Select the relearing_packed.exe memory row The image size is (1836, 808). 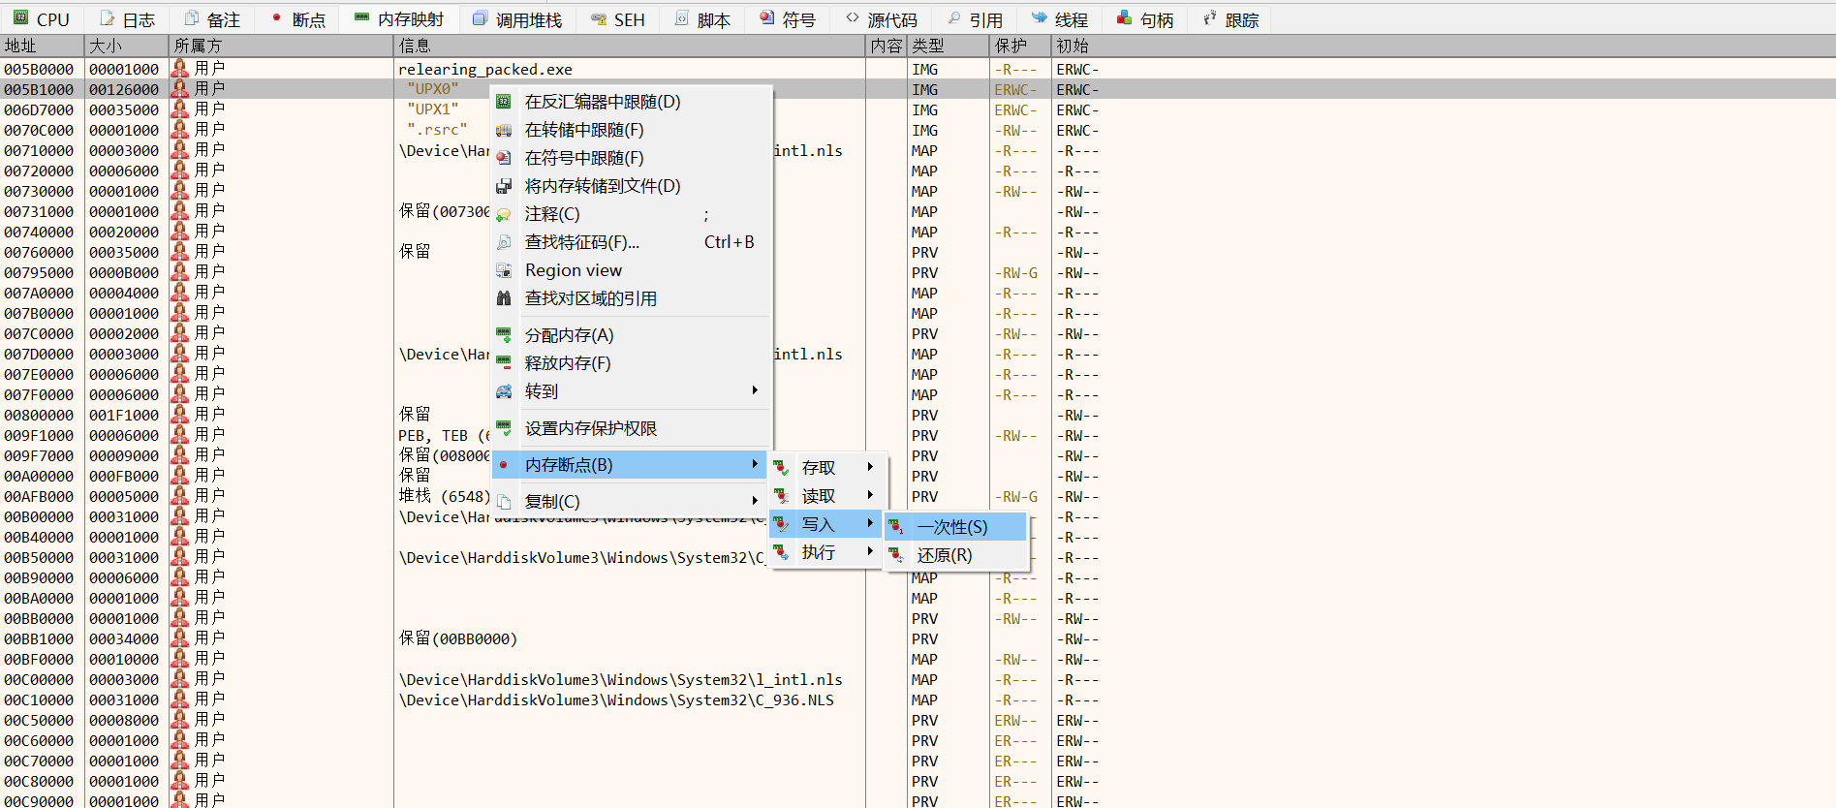(484, 70)
